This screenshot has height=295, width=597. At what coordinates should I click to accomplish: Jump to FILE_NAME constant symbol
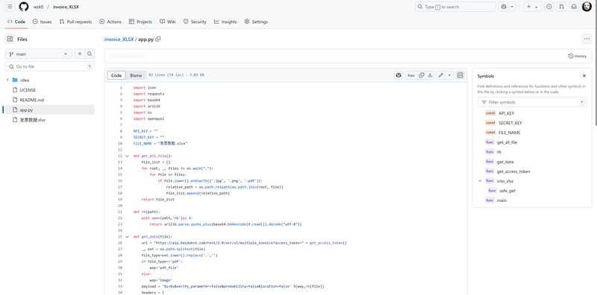click(x=510, y=133)
